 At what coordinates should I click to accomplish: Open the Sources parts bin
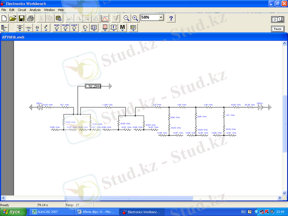tap(20, 28)
